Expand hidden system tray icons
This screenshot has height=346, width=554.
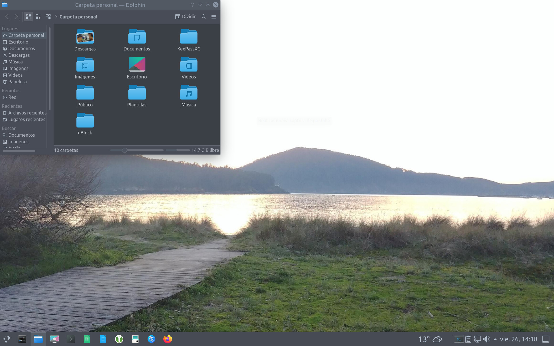(x=495, y=339)
